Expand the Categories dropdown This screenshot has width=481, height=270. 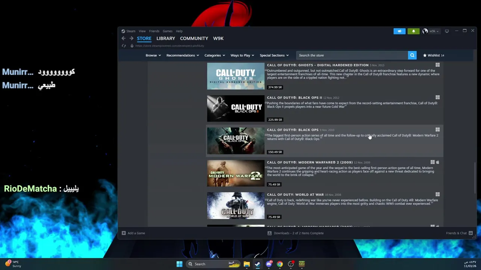click(x=215, y=55)
